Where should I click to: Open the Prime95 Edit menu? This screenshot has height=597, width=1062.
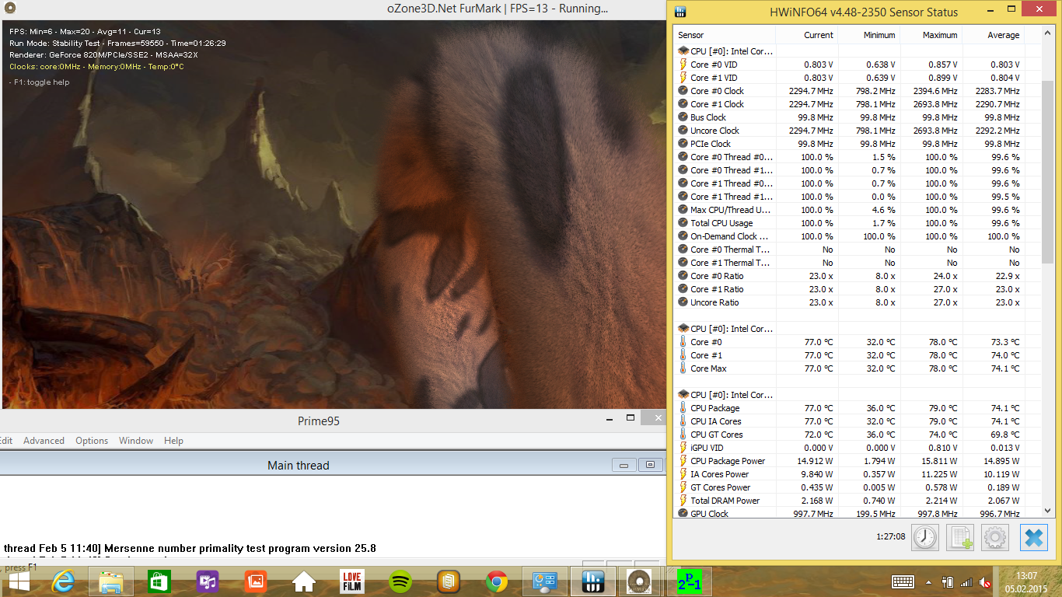(x=6, y=441)
